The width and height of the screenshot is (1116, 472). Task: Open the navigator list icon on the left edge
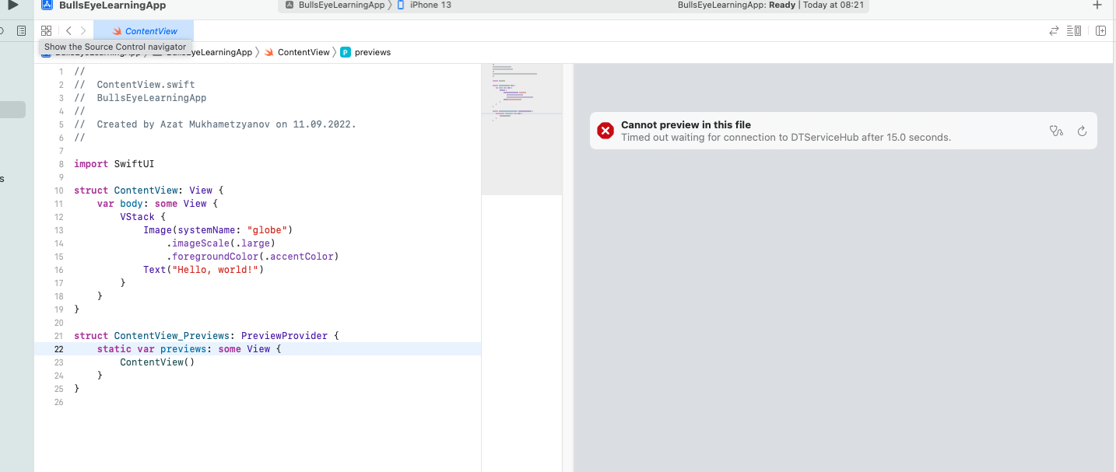[22, 31]
